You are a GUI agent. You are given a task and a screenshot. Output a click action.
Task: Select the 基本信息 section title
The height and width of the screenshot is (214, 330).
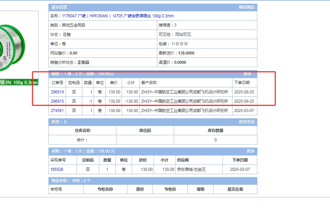tap(59, 7)
